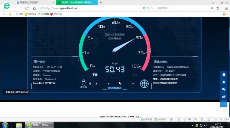Open the 网址大全 bookmark
The image size is (230, 128).
pos(30,14)
